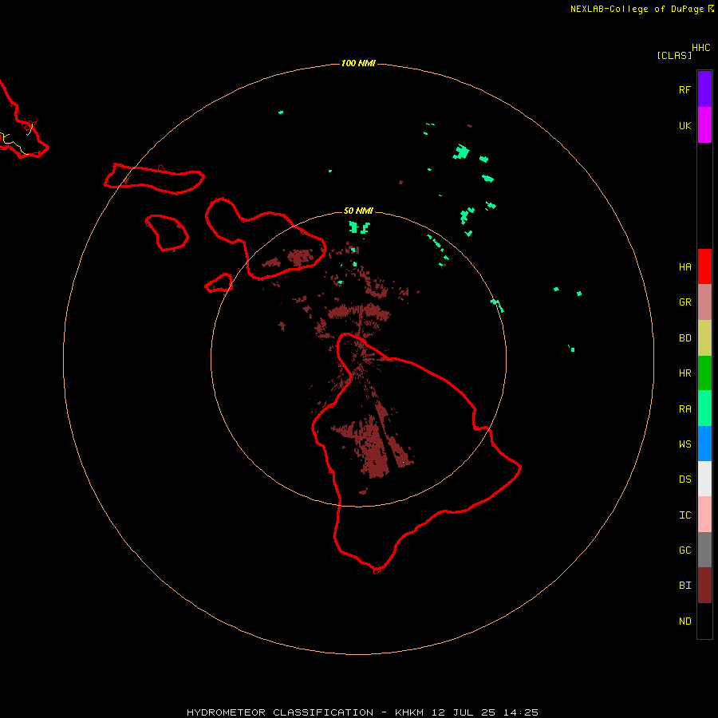Click the 14:25 timestamp in caption

[520, 712]
